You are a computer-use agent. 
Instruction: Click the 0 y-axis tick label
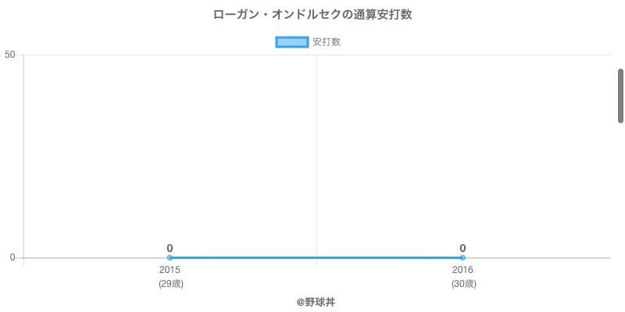(x=12, y=257)
